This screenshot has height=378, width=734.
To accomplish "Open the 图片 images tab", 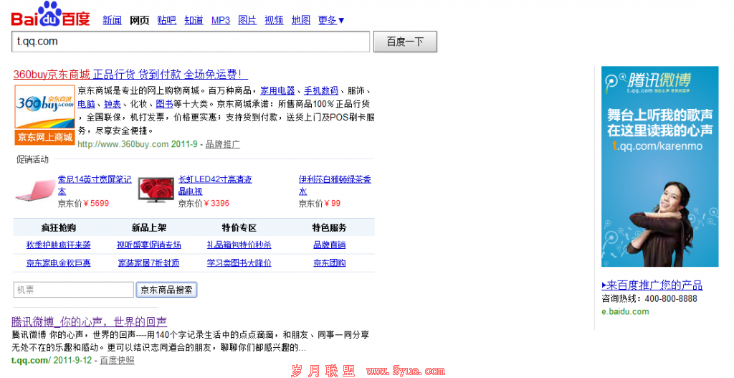I will pos(247,20).
